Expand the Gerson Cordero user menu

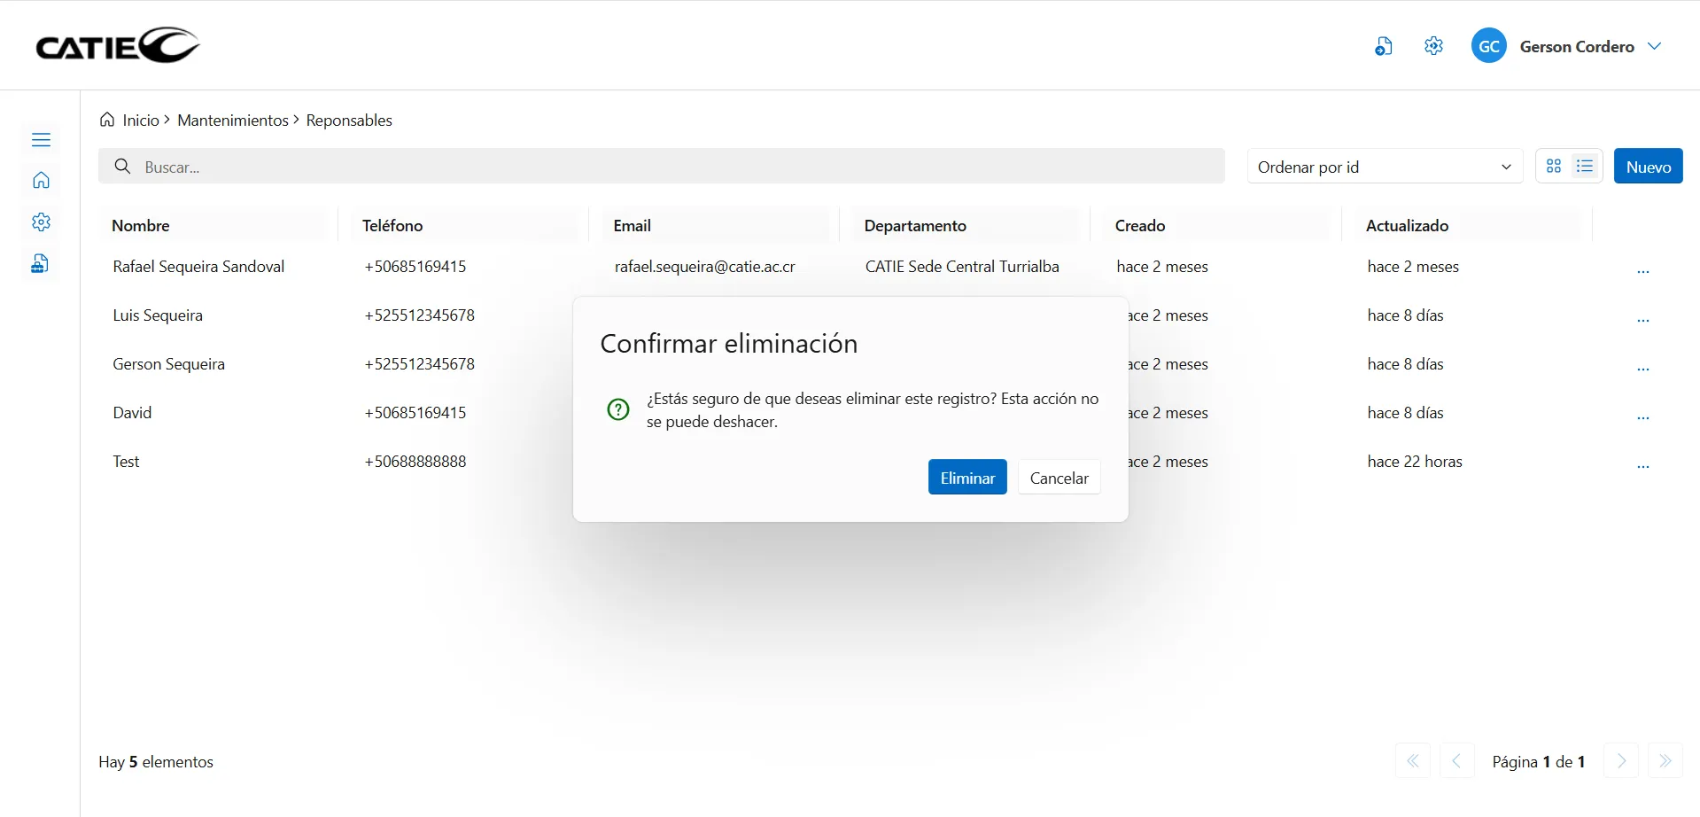1654,46
